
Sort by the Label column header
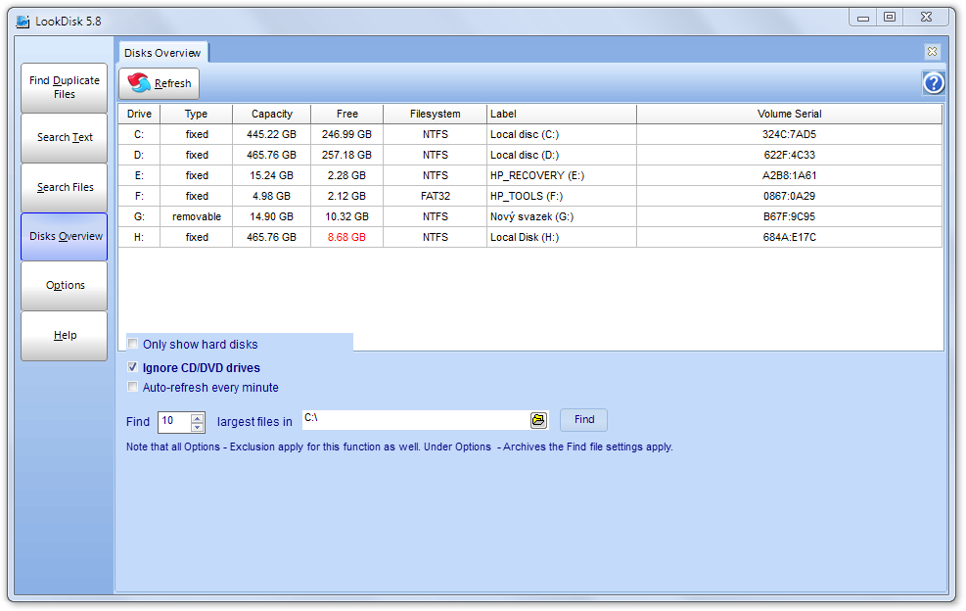(561, 114)
